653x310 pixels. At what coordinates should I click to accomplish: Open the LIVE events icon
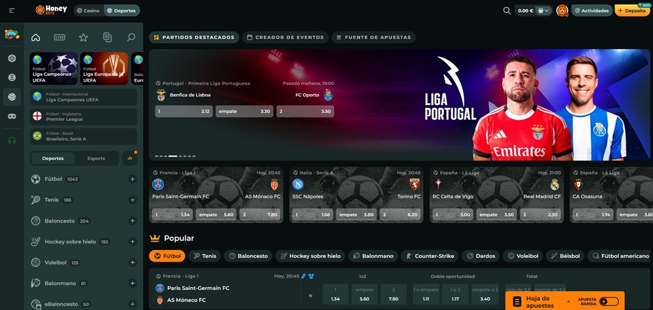[59, 37]
